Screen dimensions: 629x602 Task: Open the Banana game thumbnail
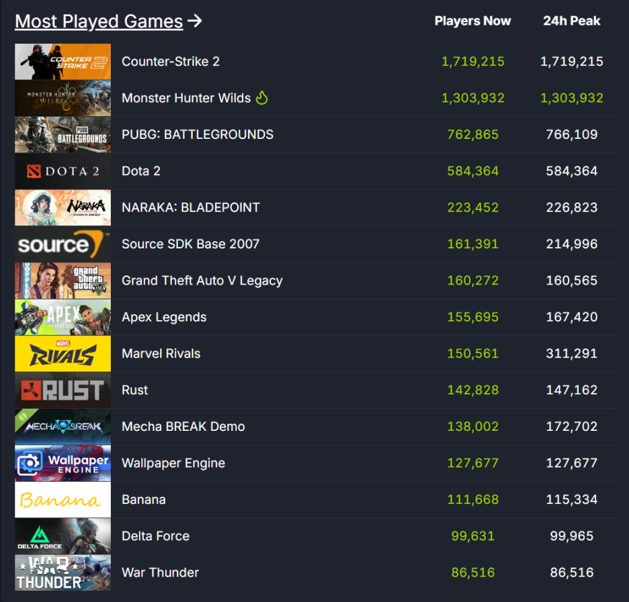(63, 499)
